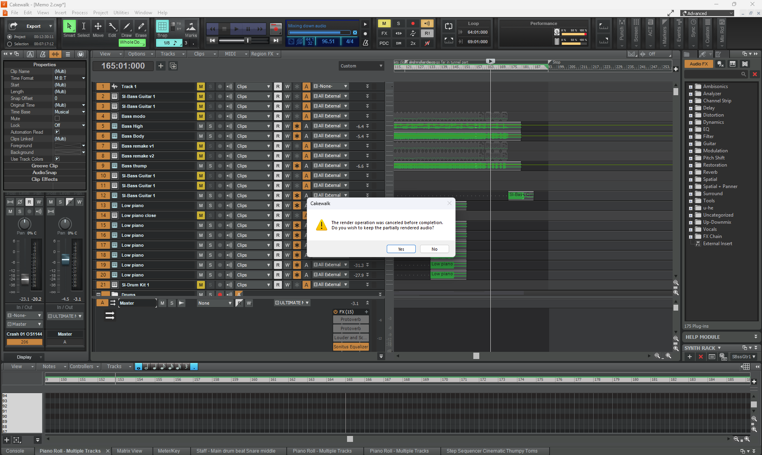
Task: Toggle the Snap grid icon
Action: point(162,26)
